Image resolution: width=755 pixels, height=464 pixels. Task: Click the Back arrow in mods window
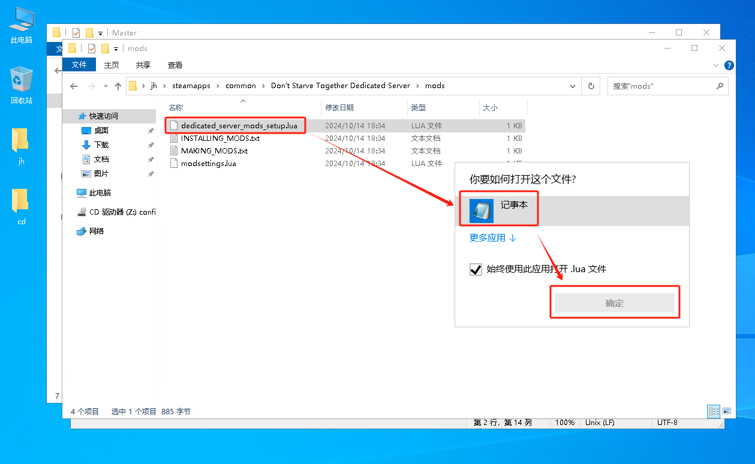[74, 86]
